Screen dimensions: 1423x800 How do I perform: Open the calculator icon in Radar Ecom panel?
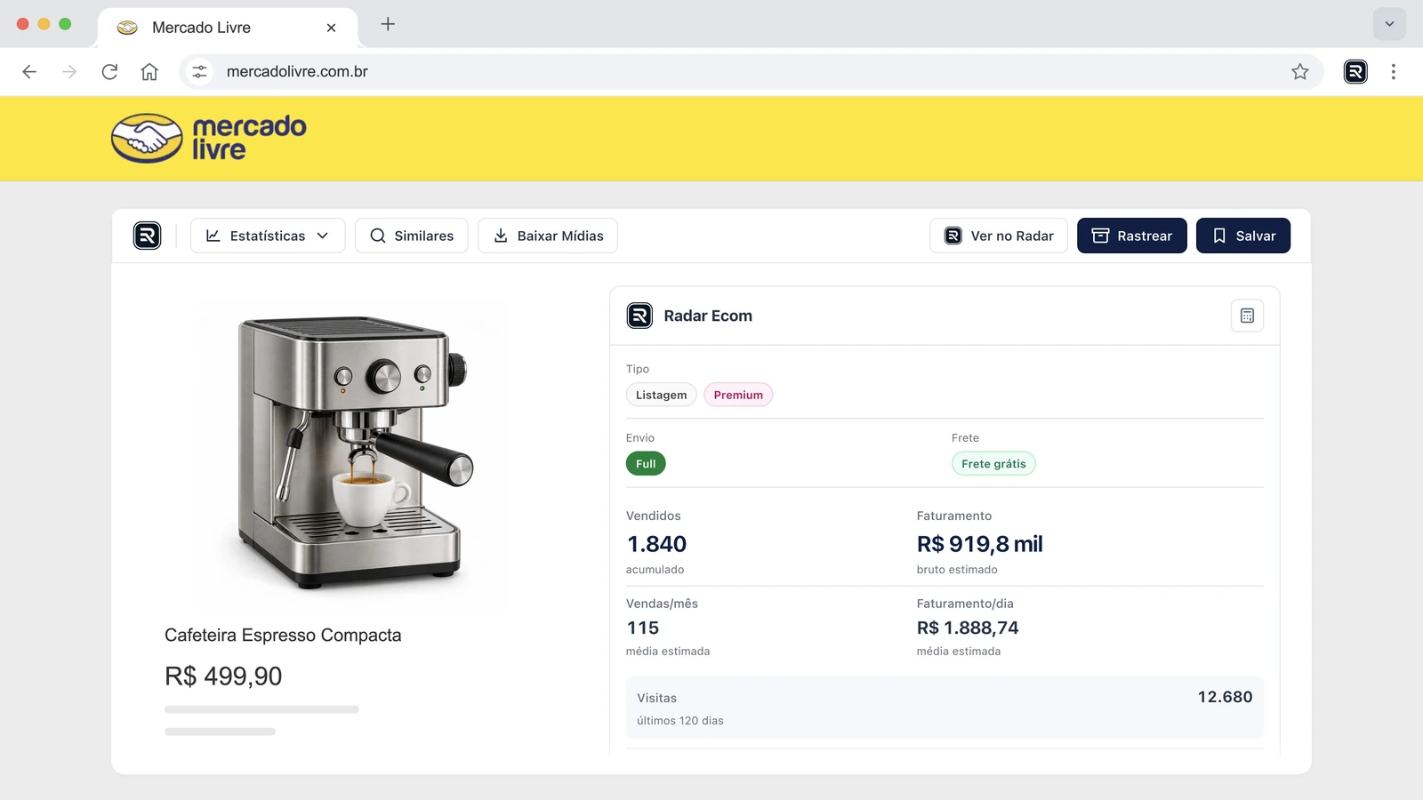[x=1247, y=316]
